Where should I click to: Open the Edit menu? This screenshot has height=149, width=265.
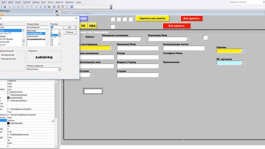point(4,2)
